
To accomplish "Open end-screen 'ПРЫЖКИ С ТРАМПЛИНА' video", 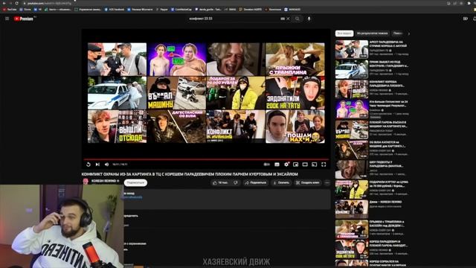I will point(295,60).
